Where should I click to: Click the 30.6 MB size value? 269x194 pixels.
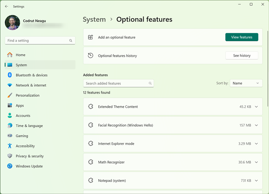pyautogui.click(x=245, y=162)
